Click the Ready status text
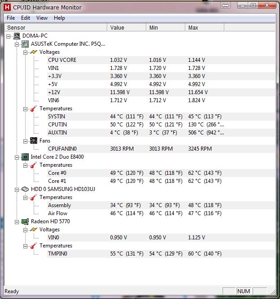This screenshot has height=299, width=280. [12, 291]
